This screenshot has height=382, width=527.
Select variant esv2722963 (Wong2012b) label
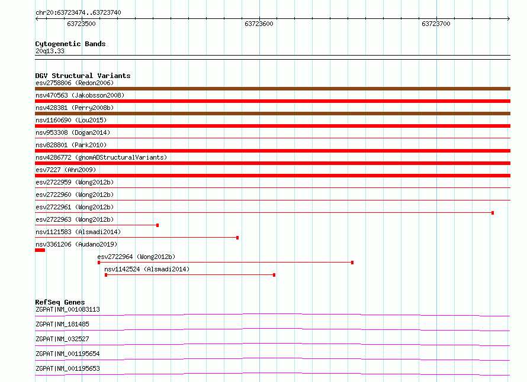[x=75, y=219]
